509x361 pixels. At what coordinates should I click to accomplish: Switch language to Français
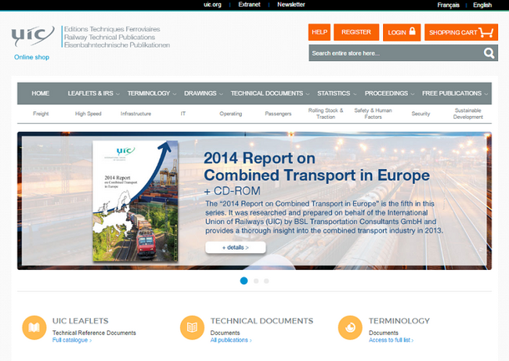pos(448,5)
